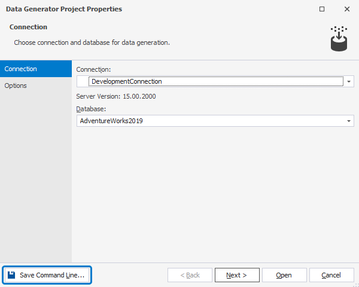The height and width of the screenshot is (287, 359).
Task: Click the Save Command Line button label
Action: tap(52, 275)
